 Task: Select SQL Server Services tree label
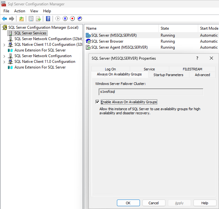pos(30,33)
